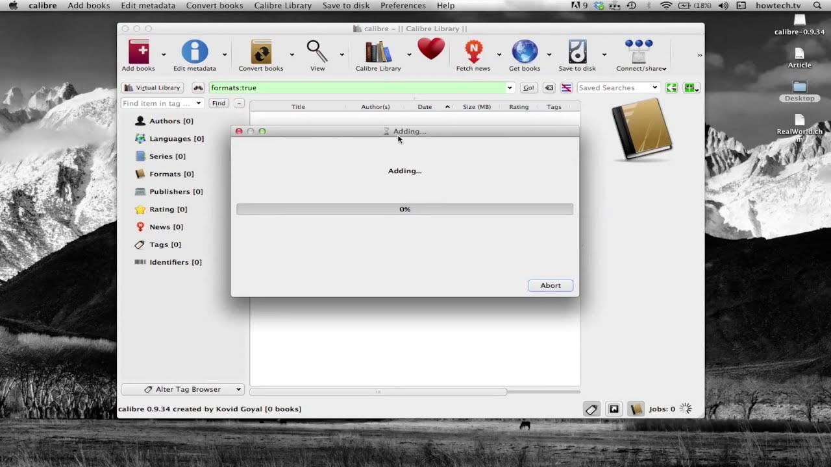Click the Get books globe icon

pos(525,51)
